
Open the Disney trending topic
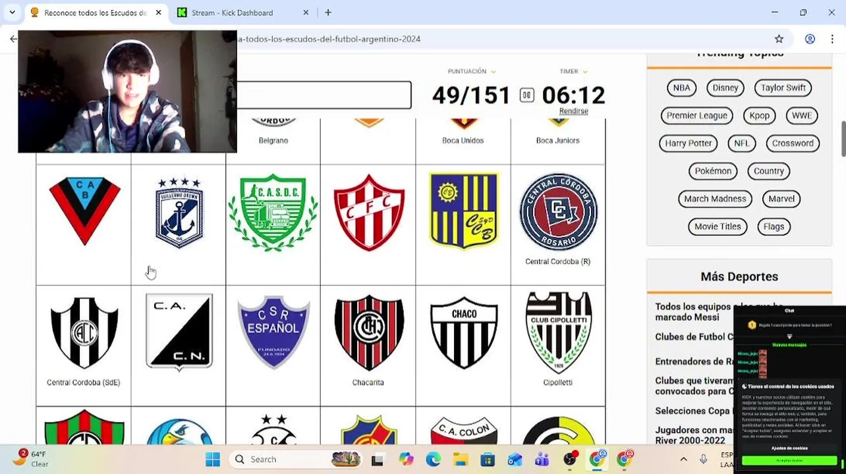point(725,88)
